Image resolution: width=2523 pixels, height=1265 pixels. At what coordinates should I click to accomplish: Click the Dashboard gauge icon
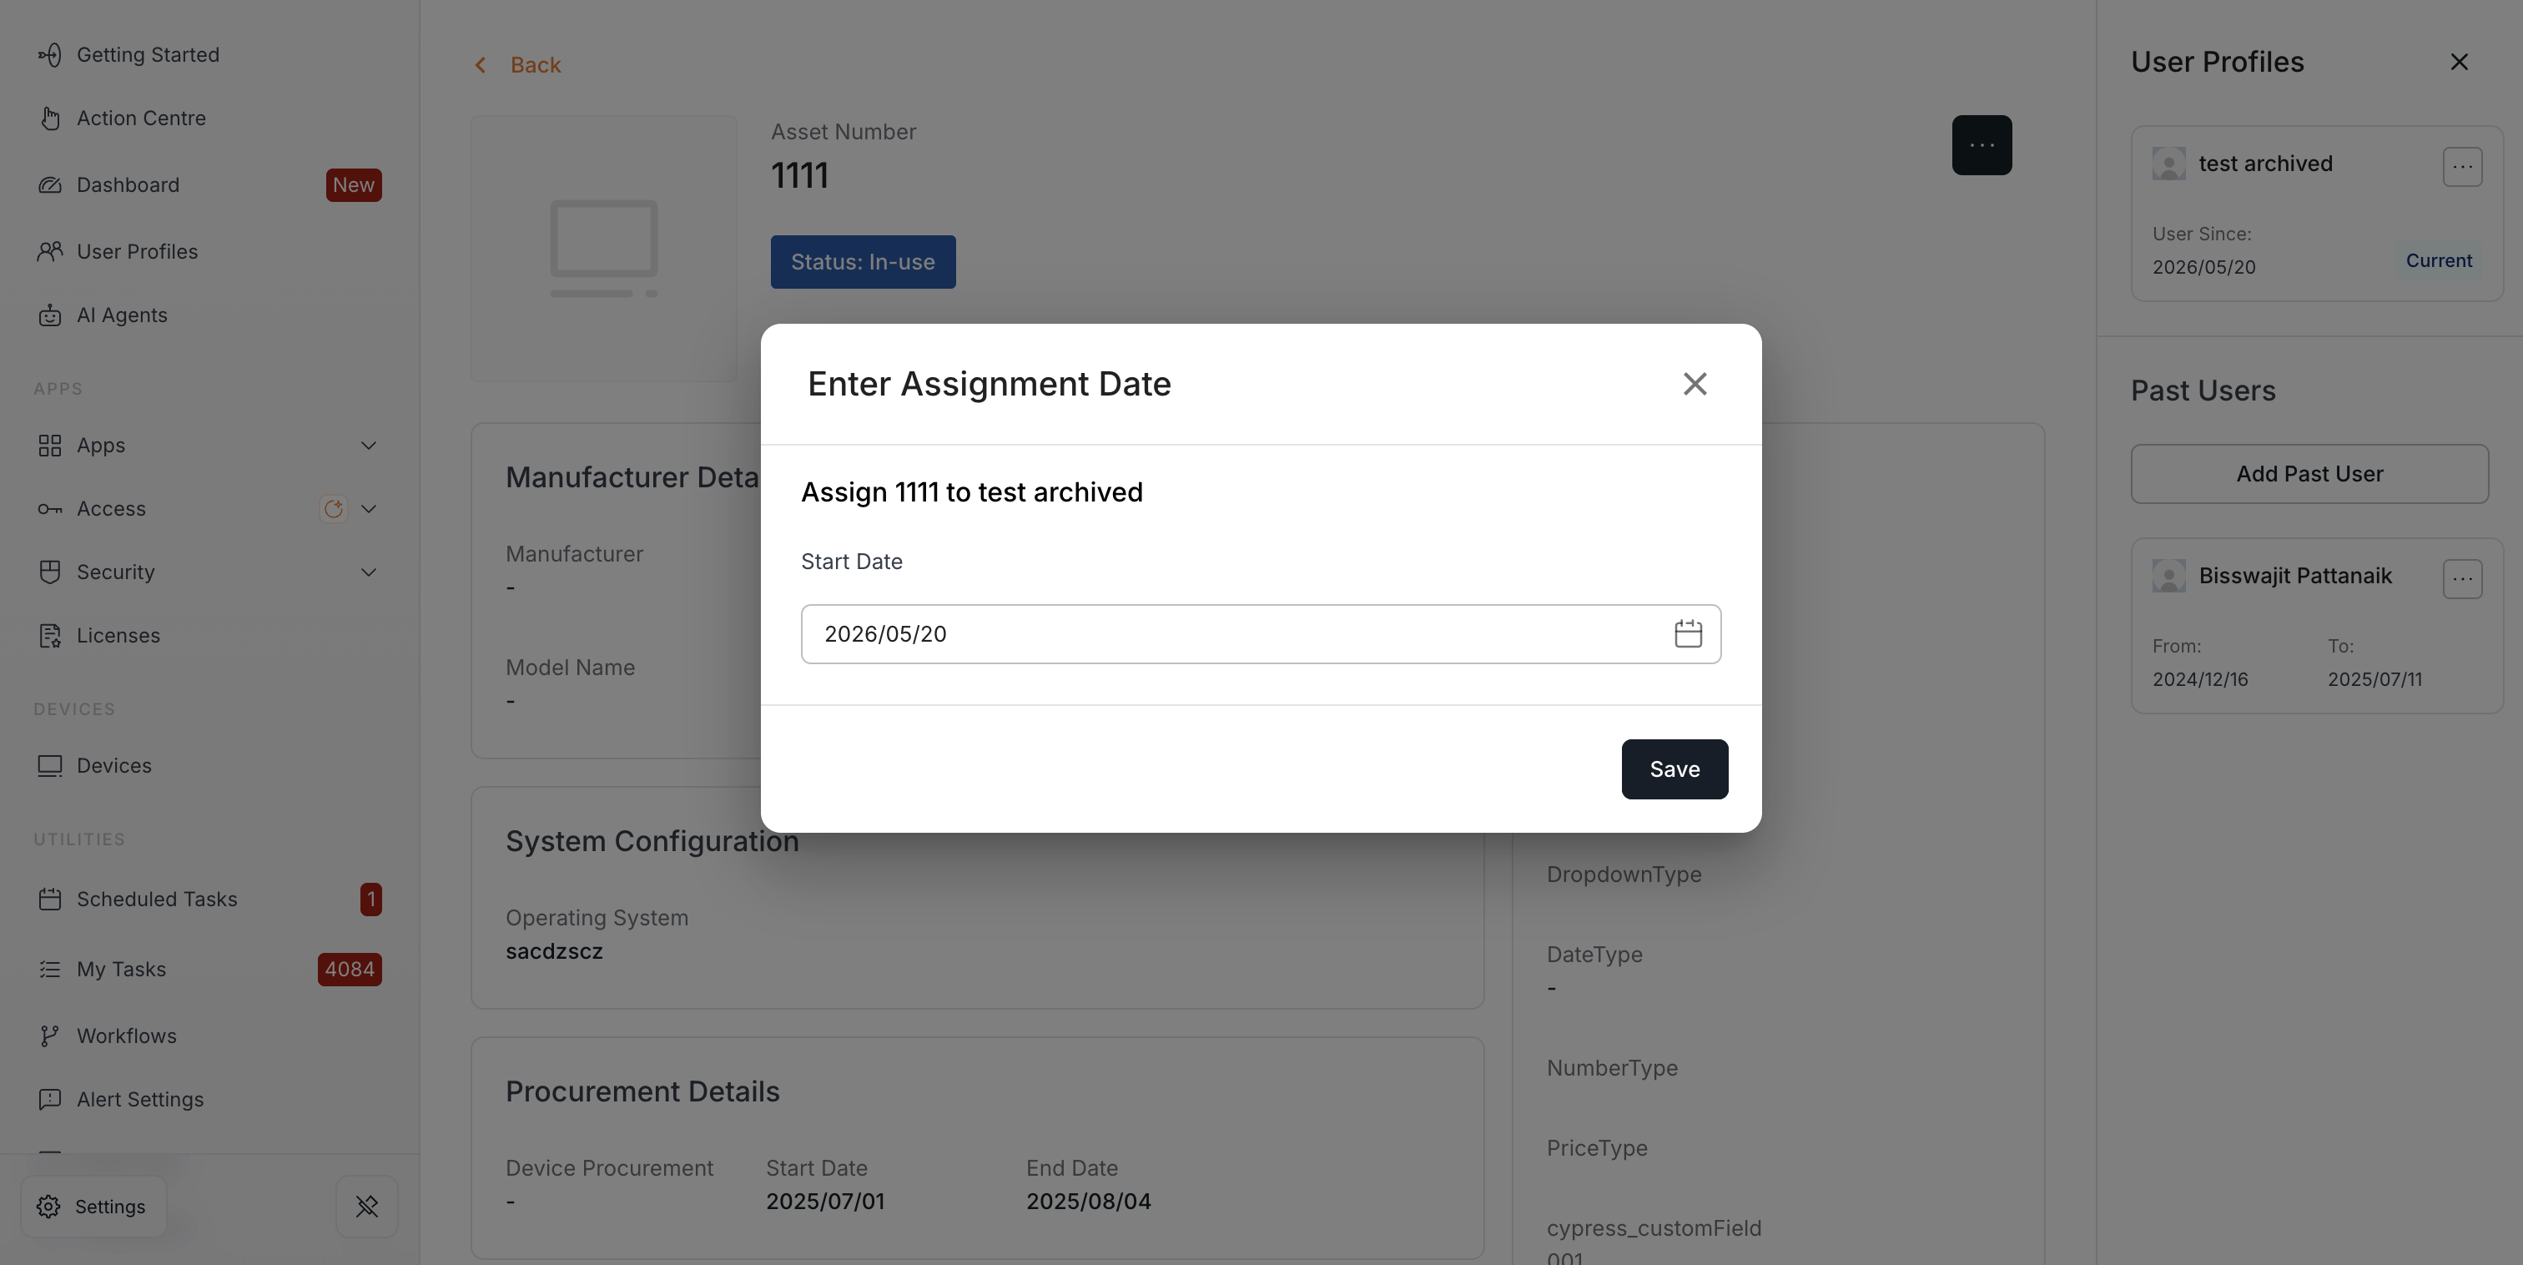point(50,185)
